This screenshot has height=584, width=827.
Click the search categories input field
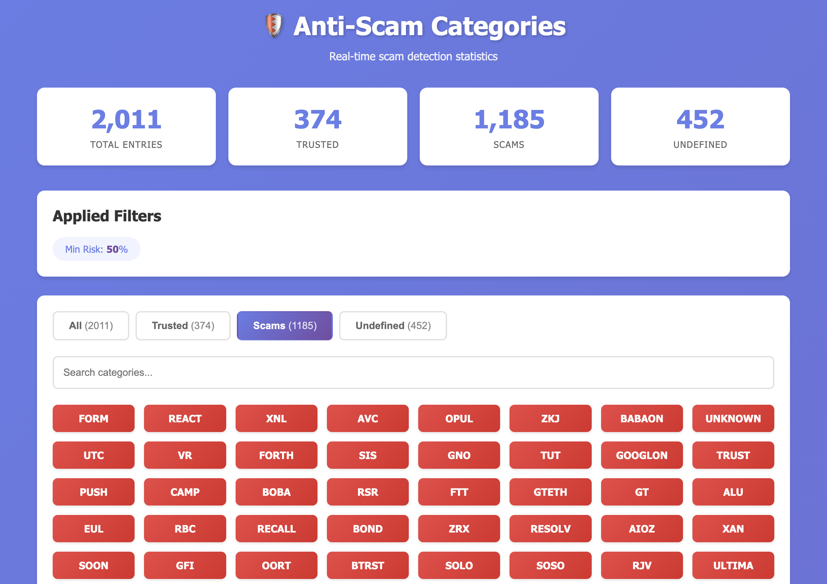413,372
